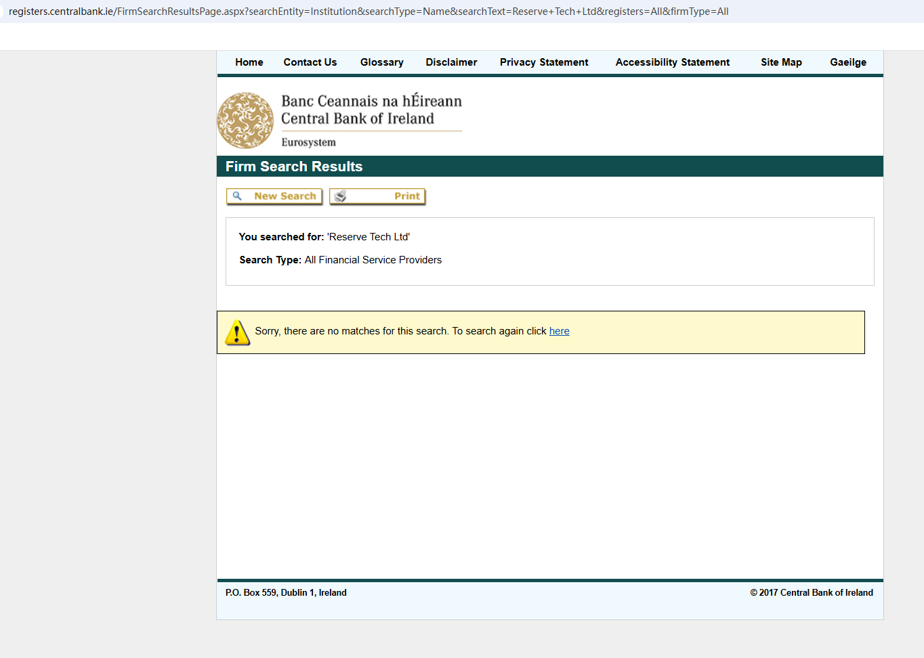Click the yellow warning triangle icon
Screen dimensions: 924x658
click(237, 332)
